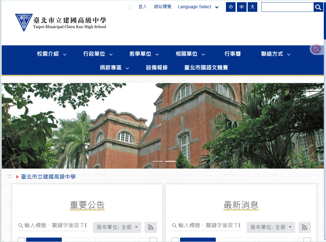The height and width of the screenshot is (242, 326).
Task: Click the 最新消息 section heading
Action: pos(241,205)
